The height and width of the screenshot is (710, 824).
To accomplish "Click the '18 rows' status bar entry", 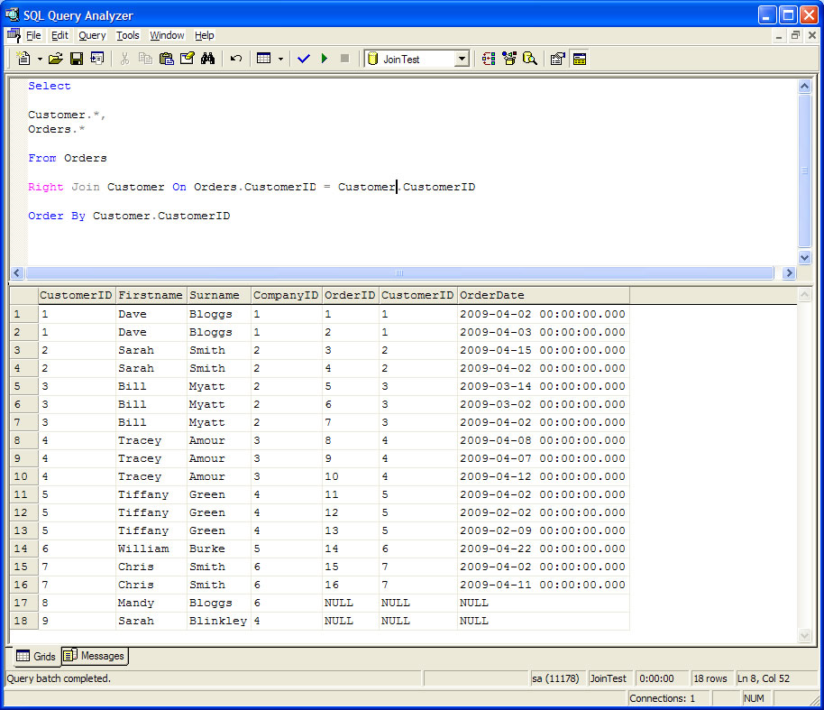I will coord(710,678).
